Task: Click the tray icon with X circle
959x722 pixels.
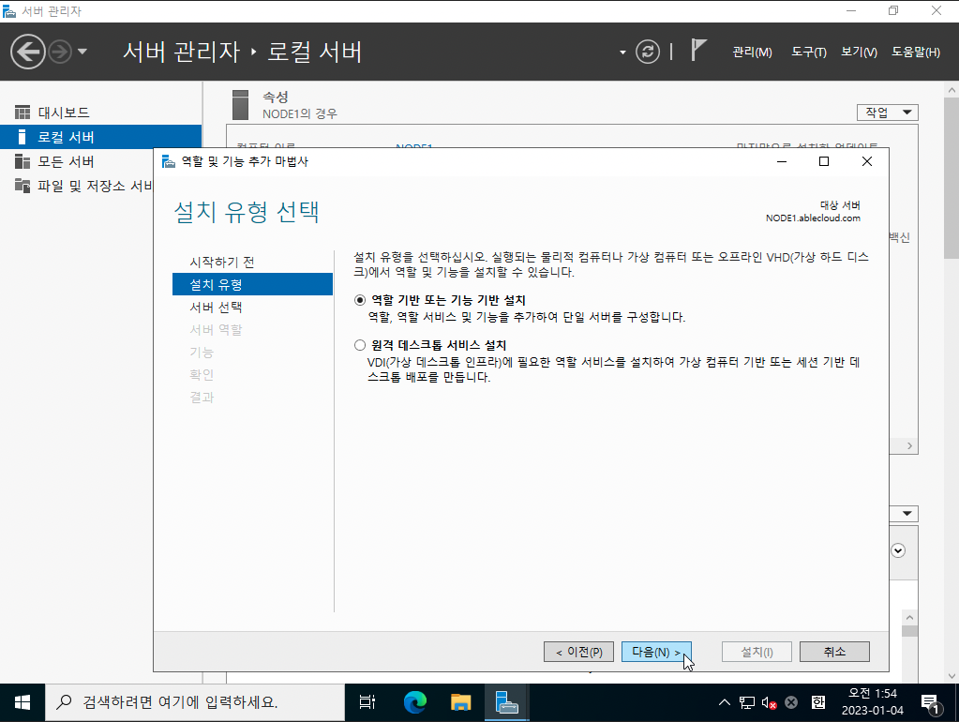Action: (791, 702)
